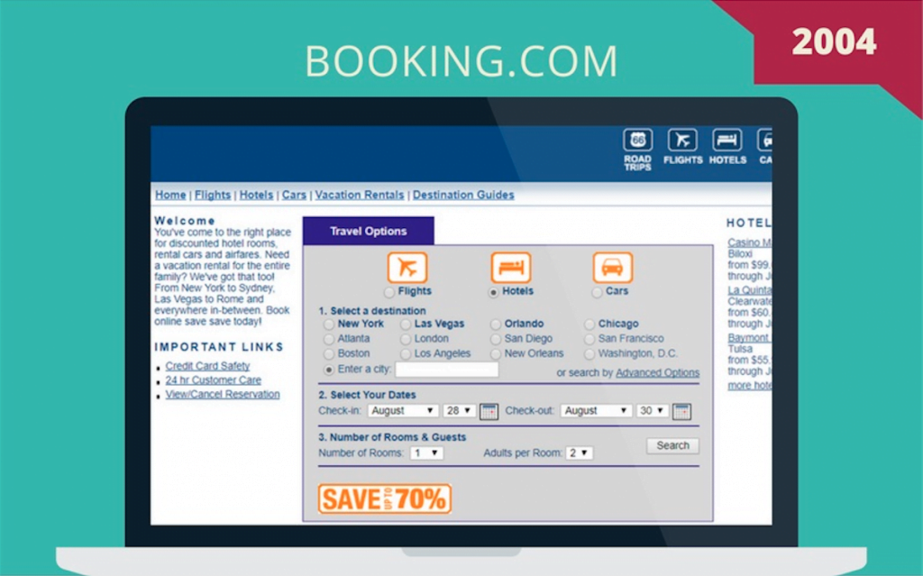The image size is (923, 576).
Task: Click the Save up to 70% banner
Action: point(384,498)
